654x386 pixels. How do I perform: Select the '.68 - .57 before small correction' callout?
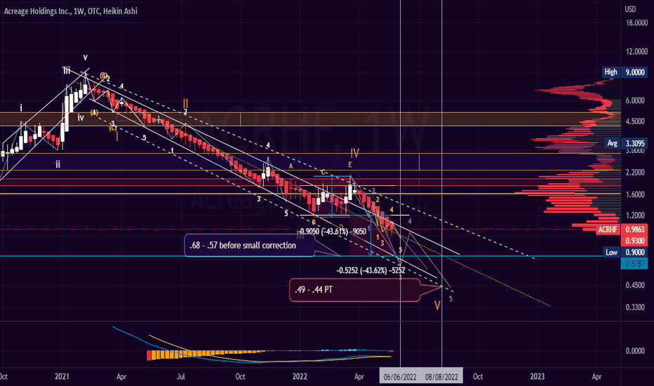(249, 246)
